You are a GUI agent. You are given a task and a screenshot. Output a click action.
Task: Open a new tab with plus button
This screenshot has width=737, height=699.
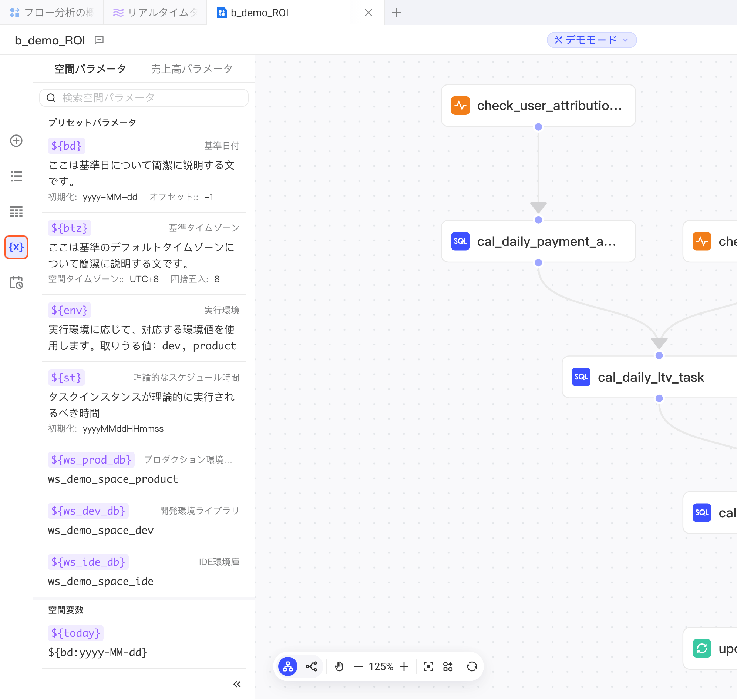397,13
